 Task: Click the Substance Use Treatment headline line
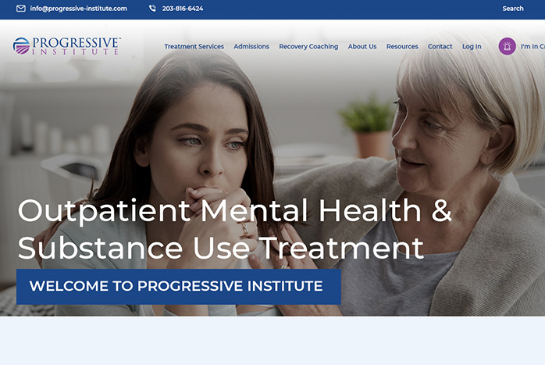[x=221, y=248]
